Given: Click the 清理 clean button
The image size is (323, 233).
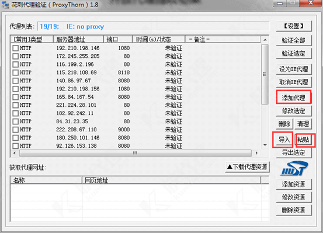Looking at the screenshot, I should tap(303, 124).
